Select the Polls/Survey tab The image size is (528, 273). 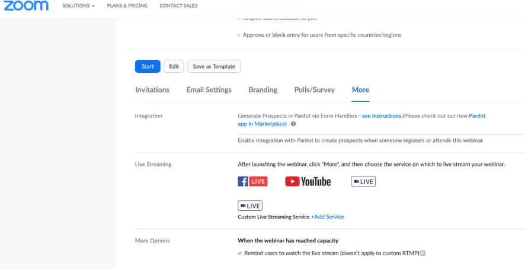click(314, 90)
